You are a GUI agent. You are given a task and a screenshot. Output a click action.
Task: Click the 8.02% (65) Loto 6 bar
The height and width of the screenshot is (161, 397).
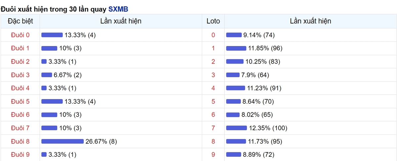click(233, 115)
